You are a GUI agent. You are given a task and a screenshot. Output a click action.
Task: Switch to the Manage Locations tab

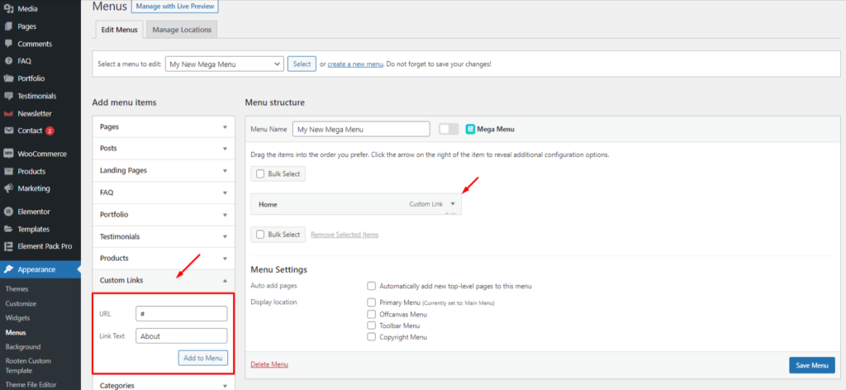coord(182,30)
